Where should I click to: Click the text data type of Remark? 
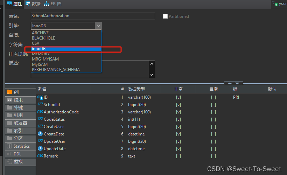tap(132, 156)
